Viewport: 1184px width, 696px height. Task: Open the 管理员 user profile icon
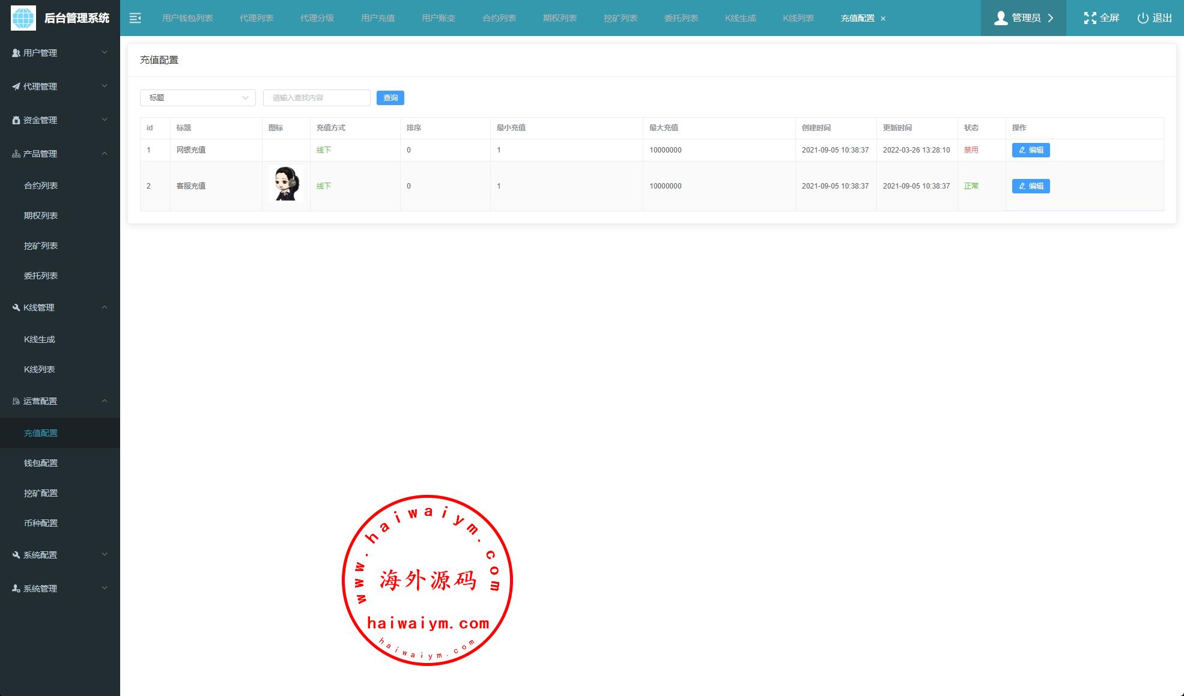[1001, 18]
